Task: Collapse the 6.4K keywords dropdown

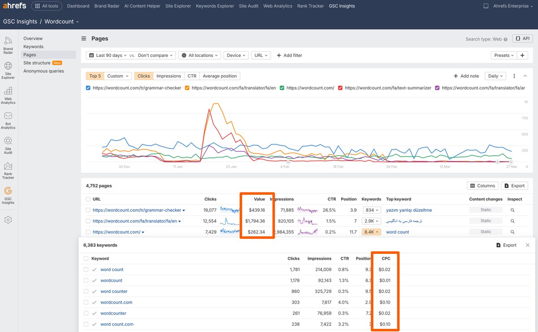Action: (x=372, y=232)
